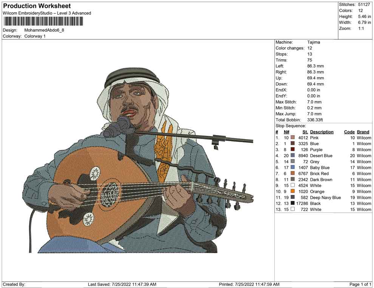
Task: Select the Black thread color swatch
Action: click(x=293, y=203)
